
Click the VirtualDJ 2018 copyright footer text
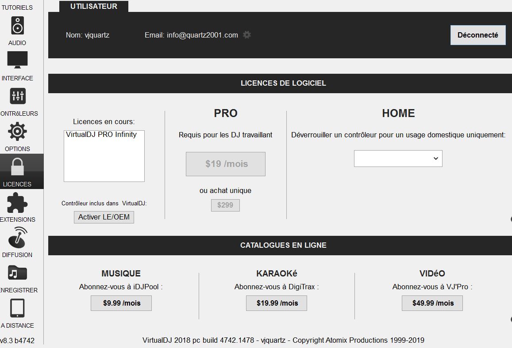tap(283, 340)
